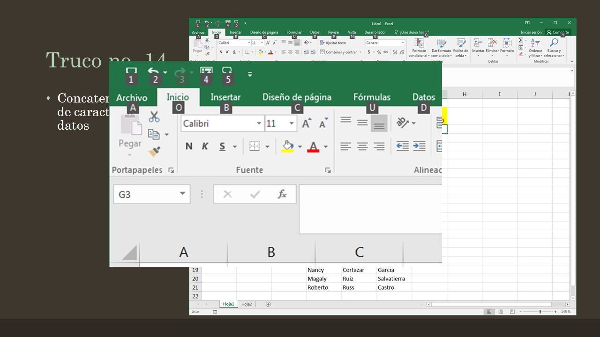Click the Save icon in the enlarged quick access toolbar

pos(131,71)
